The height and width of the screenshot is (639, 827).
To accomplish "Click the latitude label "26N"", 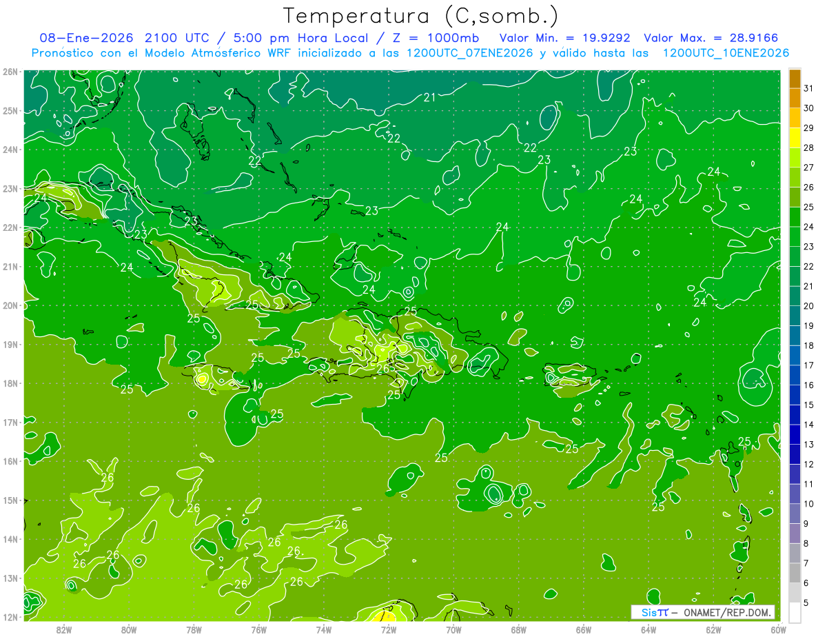I will [10, 72].
